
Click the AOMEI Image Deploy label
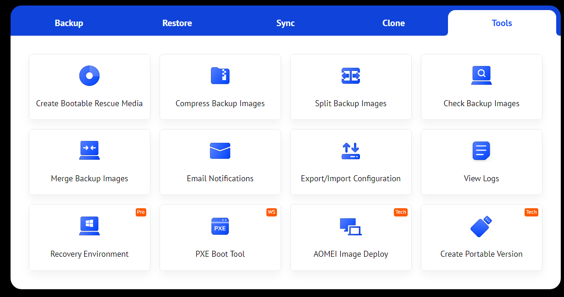click(x=351, y=254)
